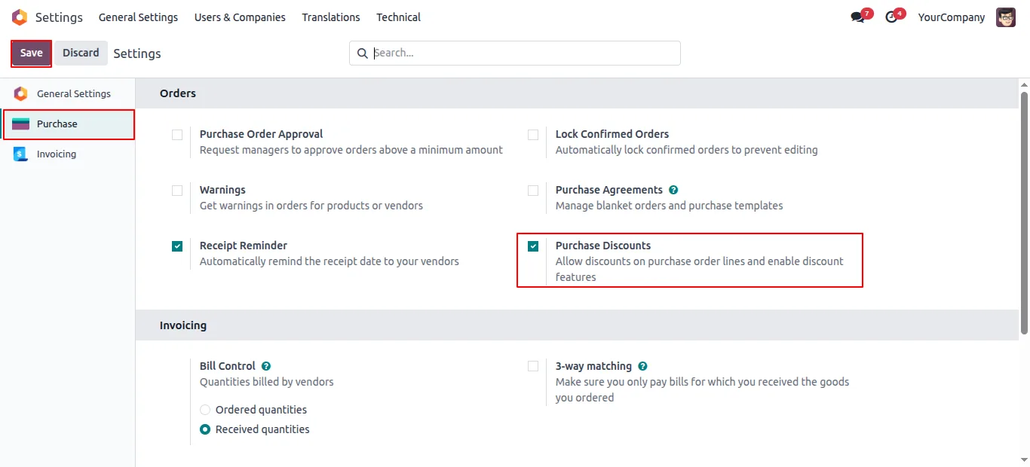Uncheck the Purchase Discounts checkbox

(533, 246)
